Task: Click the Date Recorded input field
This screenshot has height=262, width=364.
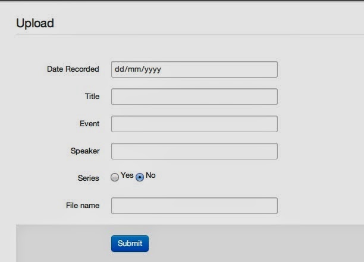Action: [194, 69]
